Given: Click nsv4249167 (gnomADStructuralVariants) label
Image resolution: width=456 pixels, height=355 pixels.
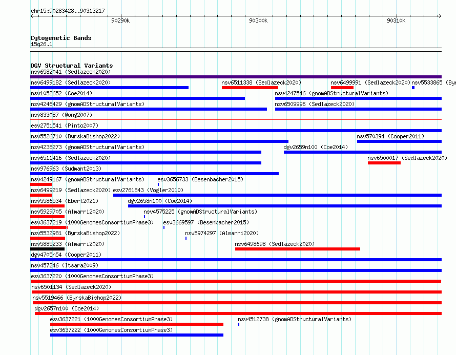Looking at the screenshot, I should (88, 179).
